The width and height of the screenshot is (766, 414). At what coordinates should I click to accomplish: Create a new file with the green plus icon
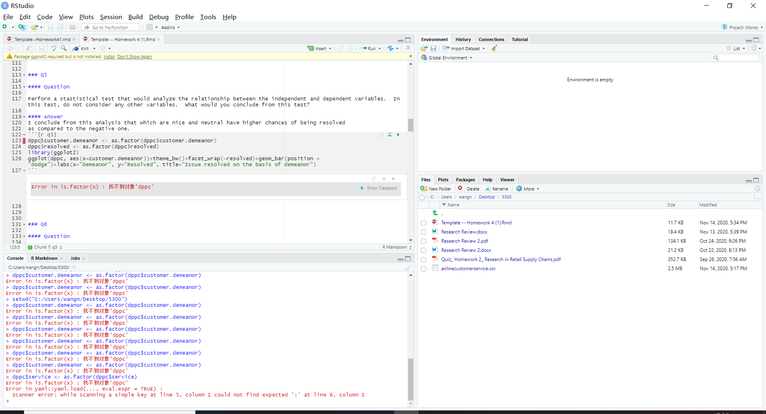(5, 27)
